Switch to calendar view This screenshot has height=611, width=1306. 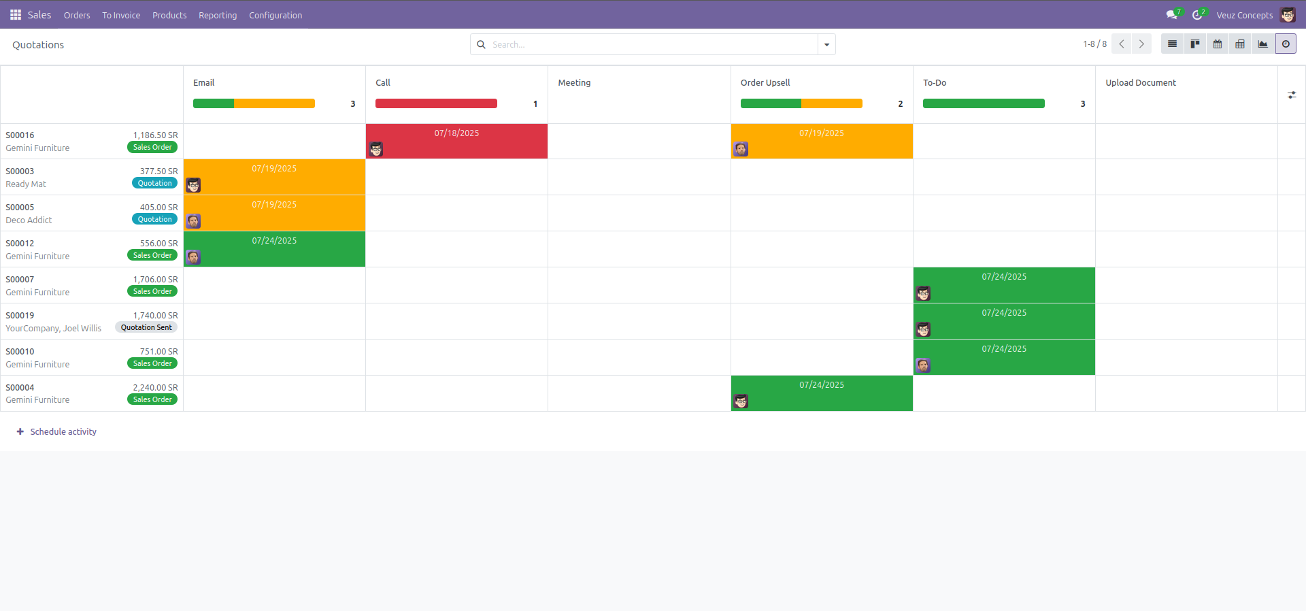pyautogui.click(x=1218, y=44)
